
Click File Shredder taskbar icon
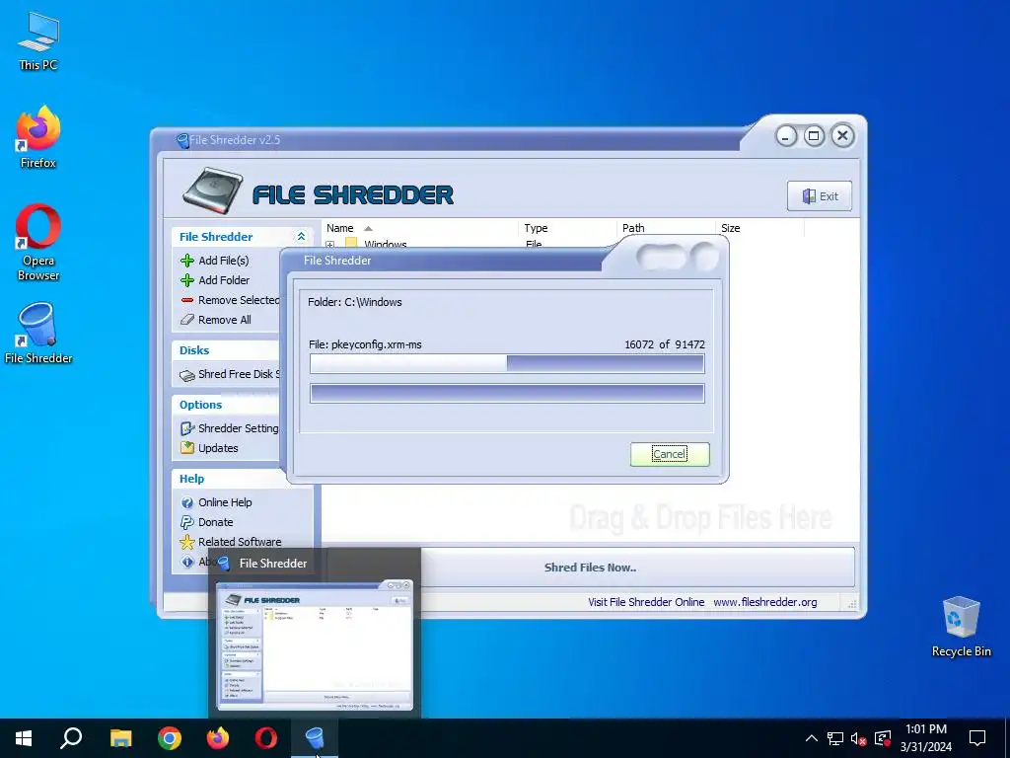pyautogui.click(x=315, y=738)
